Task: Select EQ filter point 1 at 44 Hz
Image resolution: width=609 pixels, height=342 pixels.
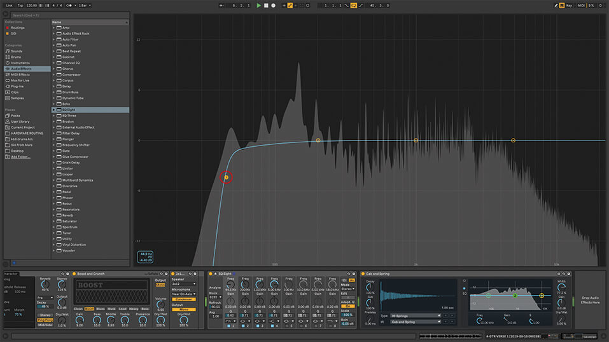Action: click(x=226, y=177)
